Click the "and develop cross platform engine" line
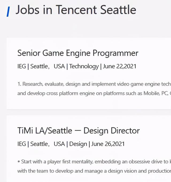171x182 pixels. 94,93
